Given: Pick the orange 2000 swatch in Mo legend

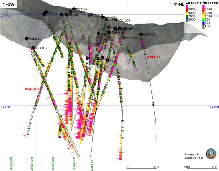Looking at the screenshot, I should pos(203,13).
